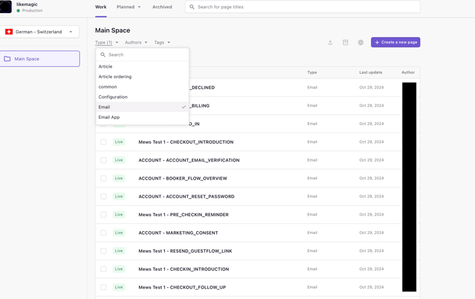475x299 pixels.
Task: Click the Type filter search field
Action: tap(145, 55)
